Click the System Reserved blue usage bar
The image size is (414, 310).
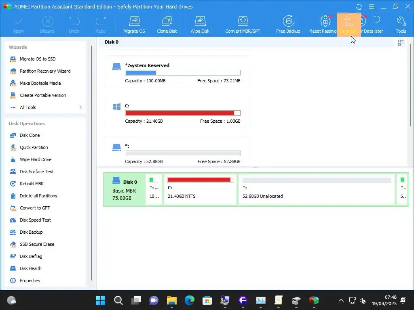point(183,73)
